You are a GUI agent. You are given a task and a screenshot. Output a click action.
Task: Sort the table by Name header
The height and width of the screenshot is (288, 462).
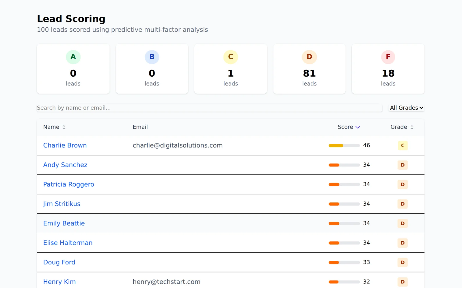tap(54, 127)
